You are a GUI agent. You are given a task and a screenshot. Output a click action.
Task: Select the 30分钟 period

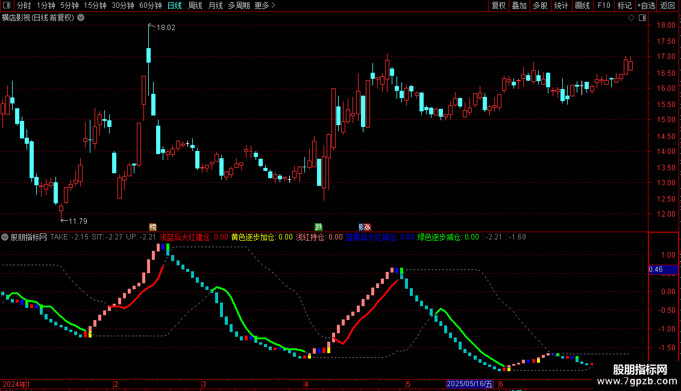click(x=123, y=5)
